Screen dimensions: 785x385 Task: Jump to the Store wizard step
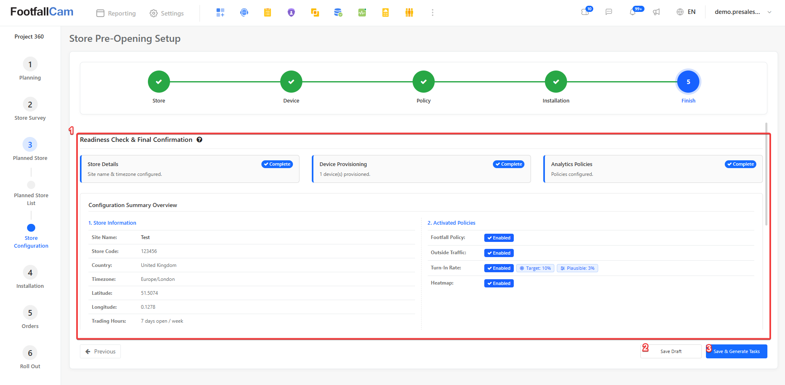point(159,82)
